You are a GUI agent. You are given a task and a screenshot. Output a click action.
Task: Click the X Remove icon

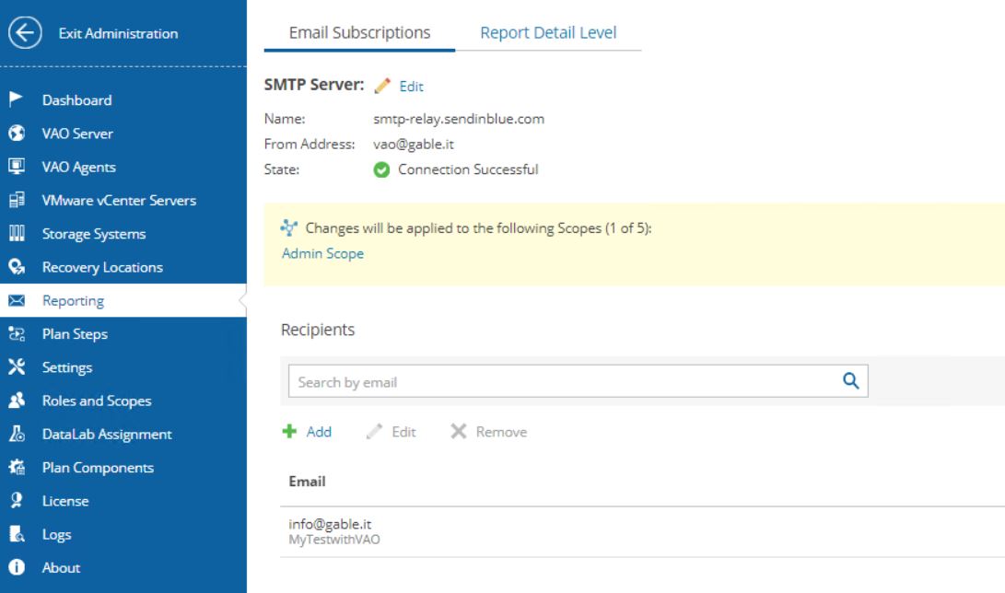click(x=458, y=432)
